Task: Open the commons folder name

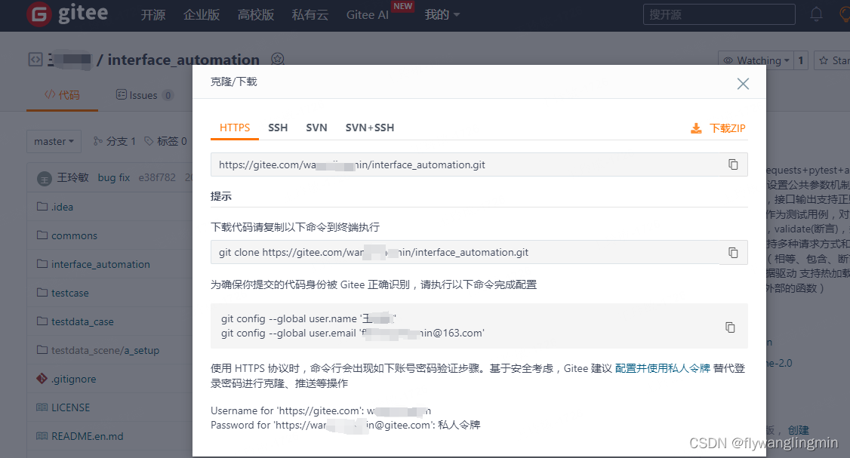Action: pyautogui.click(x=74, y=235)
